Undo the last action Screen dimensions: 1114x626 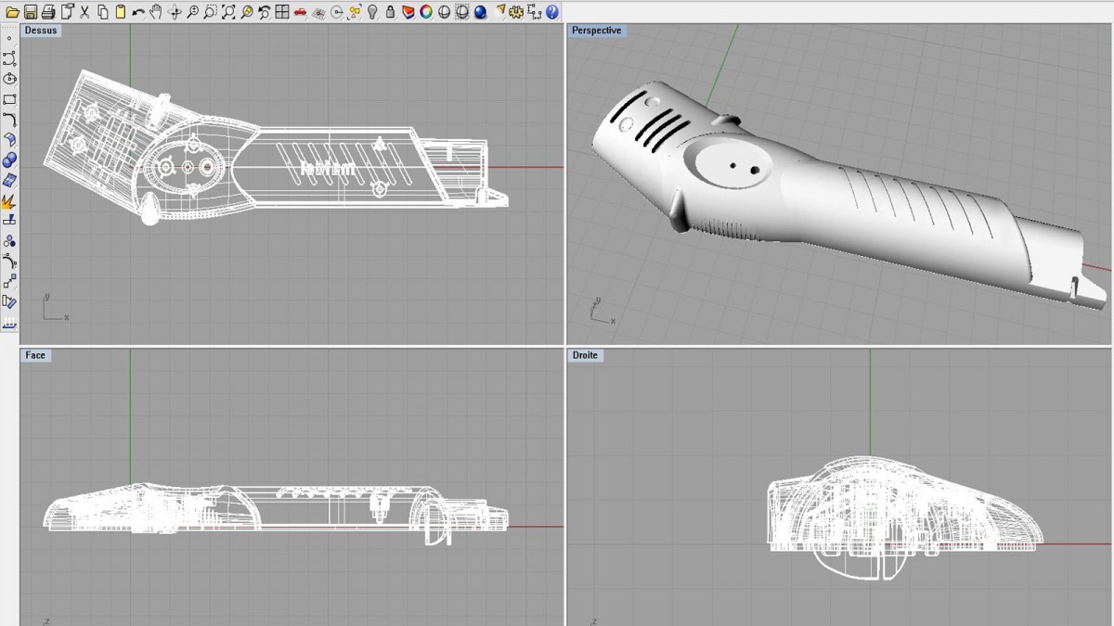click(138, 12)
